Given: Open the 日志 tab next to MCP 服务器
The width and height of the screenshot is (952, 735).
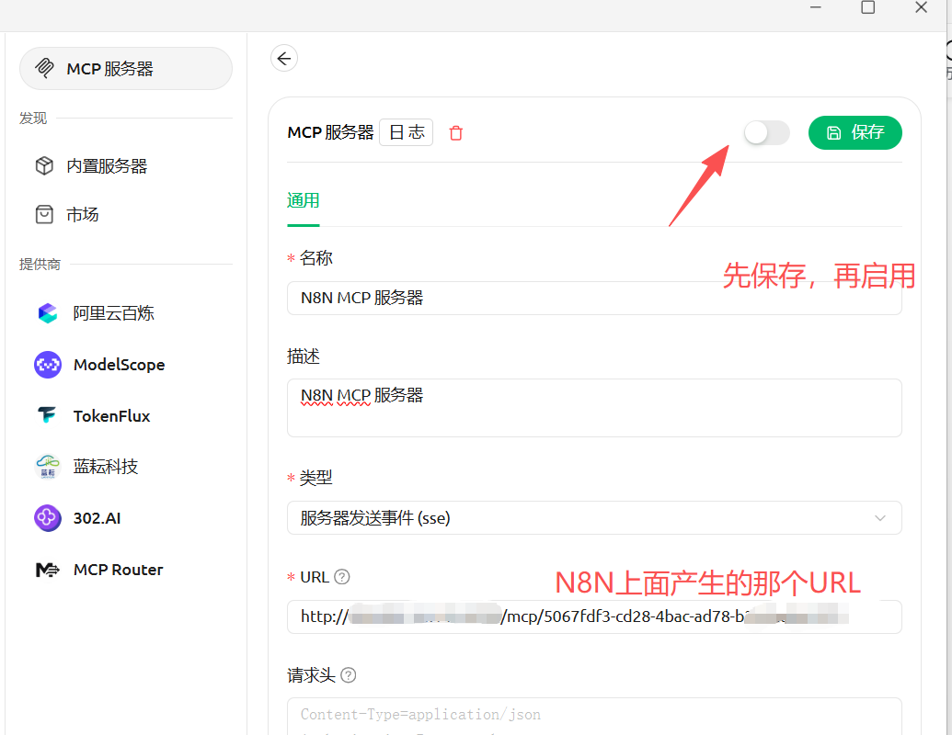Looking at the screenshot, I should point(406,131).
